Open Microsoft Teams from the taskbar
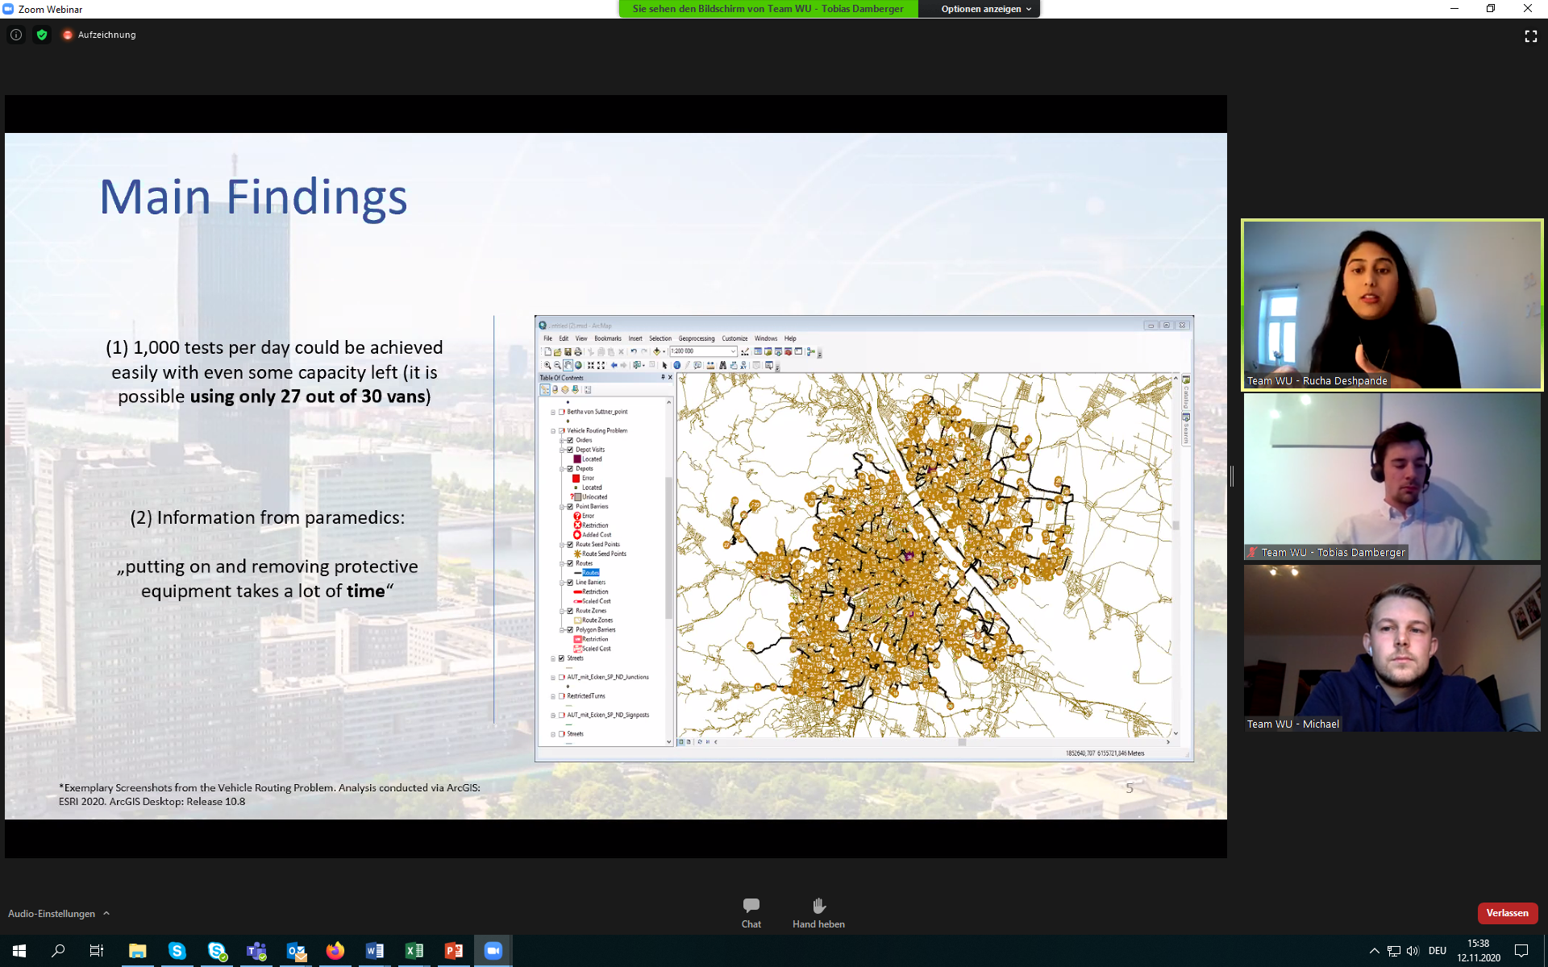The image size is (1548, 967). 256,951
